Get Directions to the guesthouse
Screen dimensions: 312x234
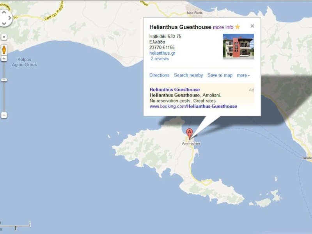point(159,75)
